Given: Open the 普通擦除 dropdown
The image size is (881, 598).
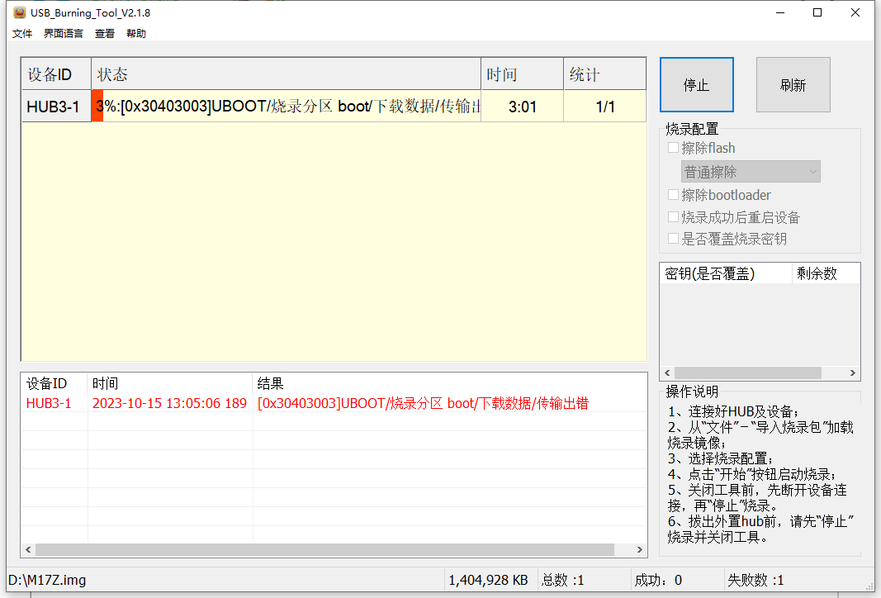Looking at the screenshot, I should click(x=750, y=172).
